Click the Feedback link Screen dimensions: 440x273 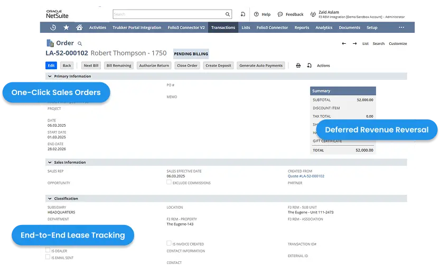point(294,14)
